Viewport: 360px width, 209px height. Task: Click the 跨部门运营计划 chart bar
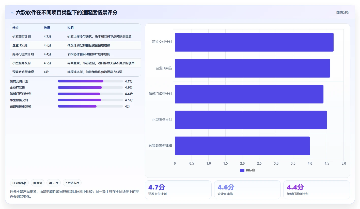pyautogui.click(x=249, y=94)
